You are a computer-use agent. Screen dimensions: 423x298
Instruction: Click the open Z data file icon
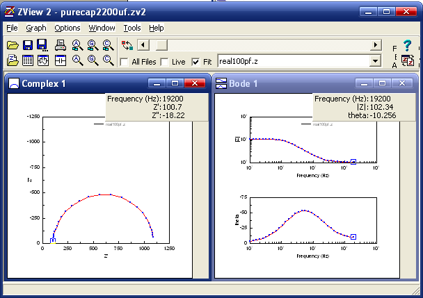(x=13, y=60)
